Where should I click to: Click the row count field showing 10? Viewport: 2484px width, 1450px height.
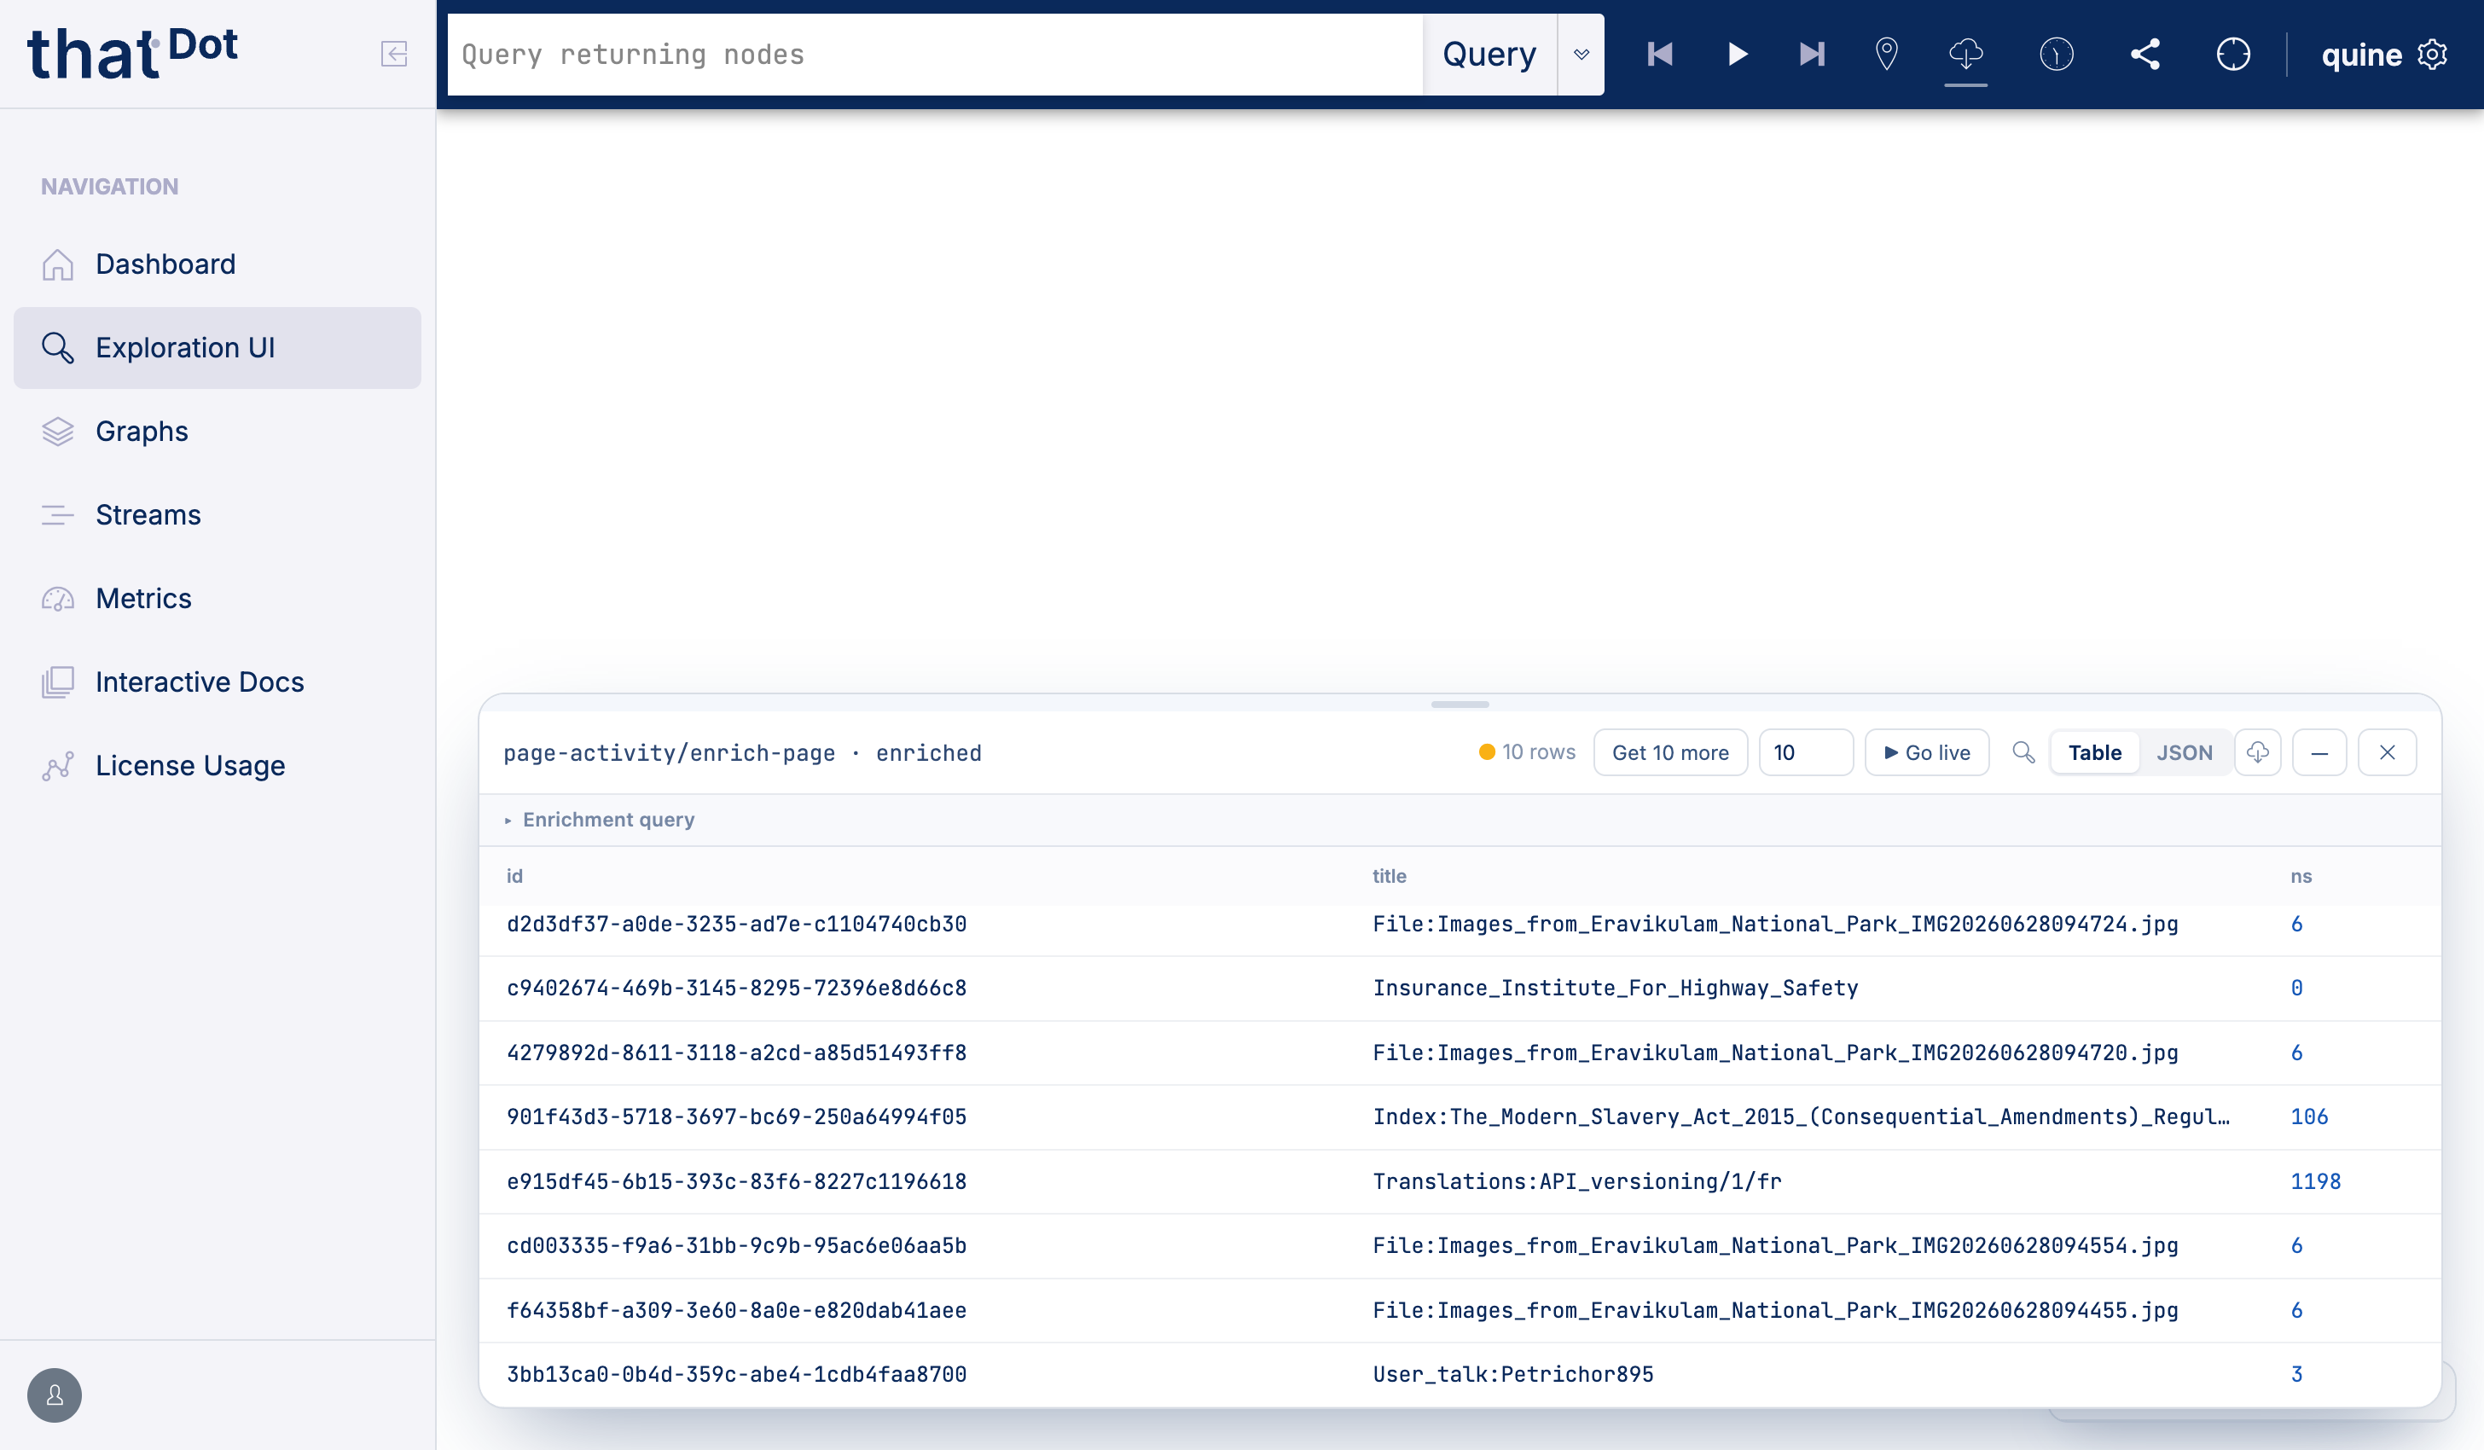pyautogui.click(x=1805, y=752)
